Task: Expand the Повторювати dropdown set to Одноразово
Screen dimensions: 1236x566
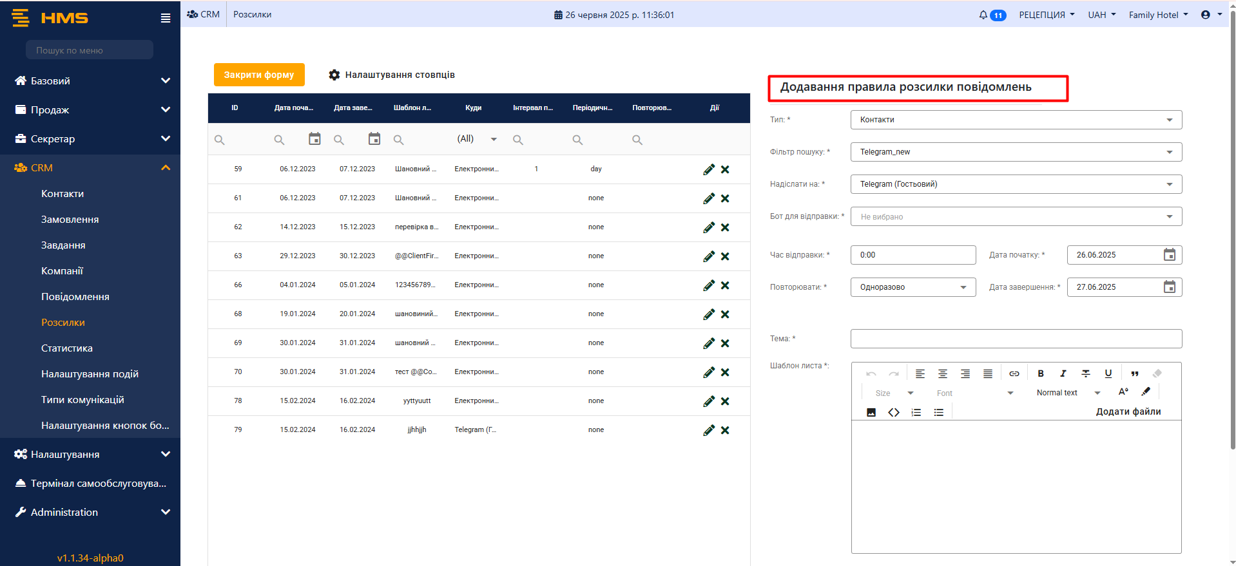Action: [x=913, y=287]
